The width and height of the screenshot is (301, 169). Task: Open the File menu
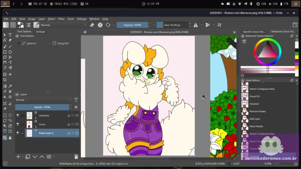click(x=6, y=19)
